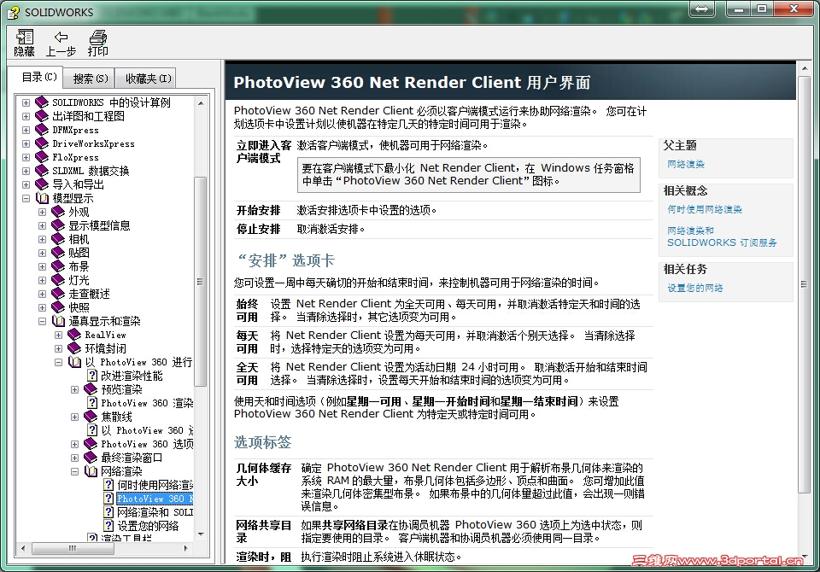The image size is (820, 572).
Task: Click the open book icon of 模型显示
Action: [42, 197]
